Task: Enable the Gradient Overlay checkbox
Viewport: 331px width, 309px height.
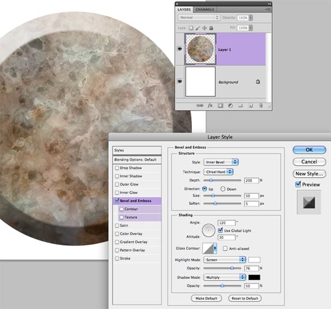Action: (117, 242)
